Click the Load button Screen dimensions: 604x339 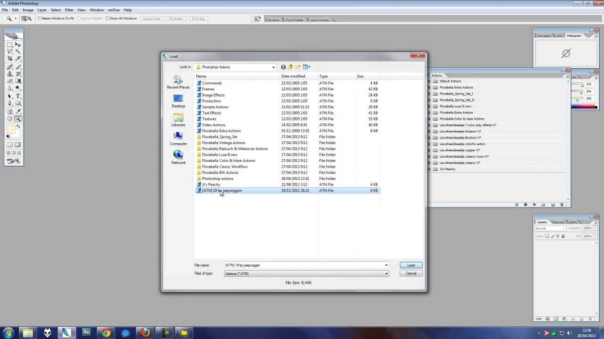tap(411, 265)
